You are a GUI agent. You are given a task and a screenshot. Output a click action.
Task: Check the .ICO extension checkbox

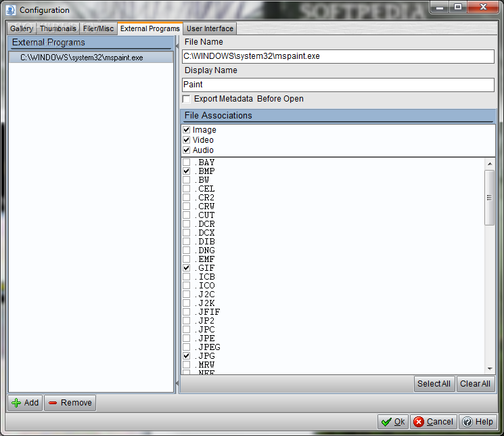(x=187, y=285)
